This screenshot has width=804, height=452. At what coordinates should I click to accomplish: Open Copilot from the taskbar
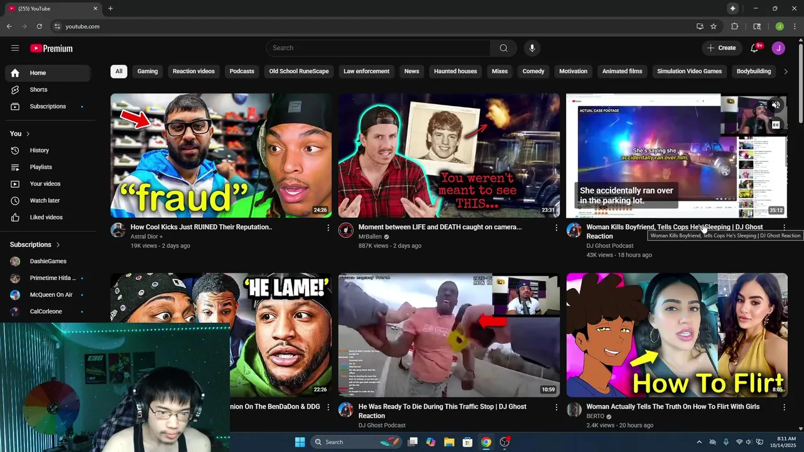(x=431, y=442)
